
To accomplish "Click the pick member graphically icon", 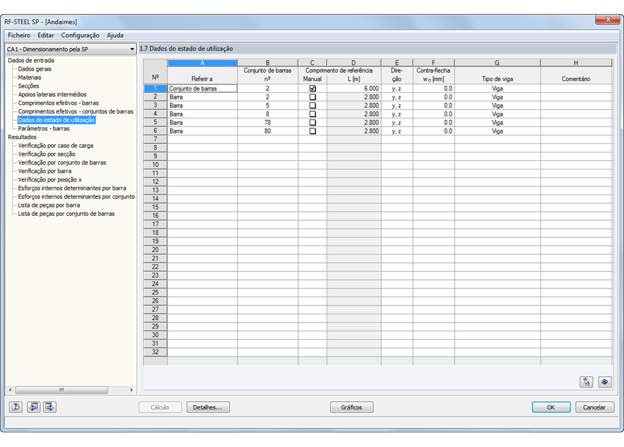I will coord(587,382).
